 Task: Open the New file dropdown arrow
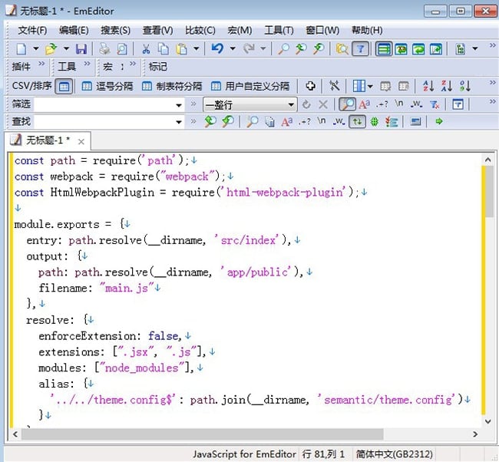point(35,49)
